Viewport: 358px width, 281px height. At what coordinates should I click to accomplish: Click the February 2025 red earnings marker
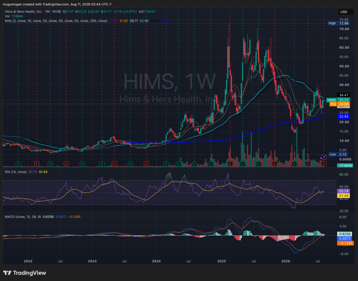230,164
